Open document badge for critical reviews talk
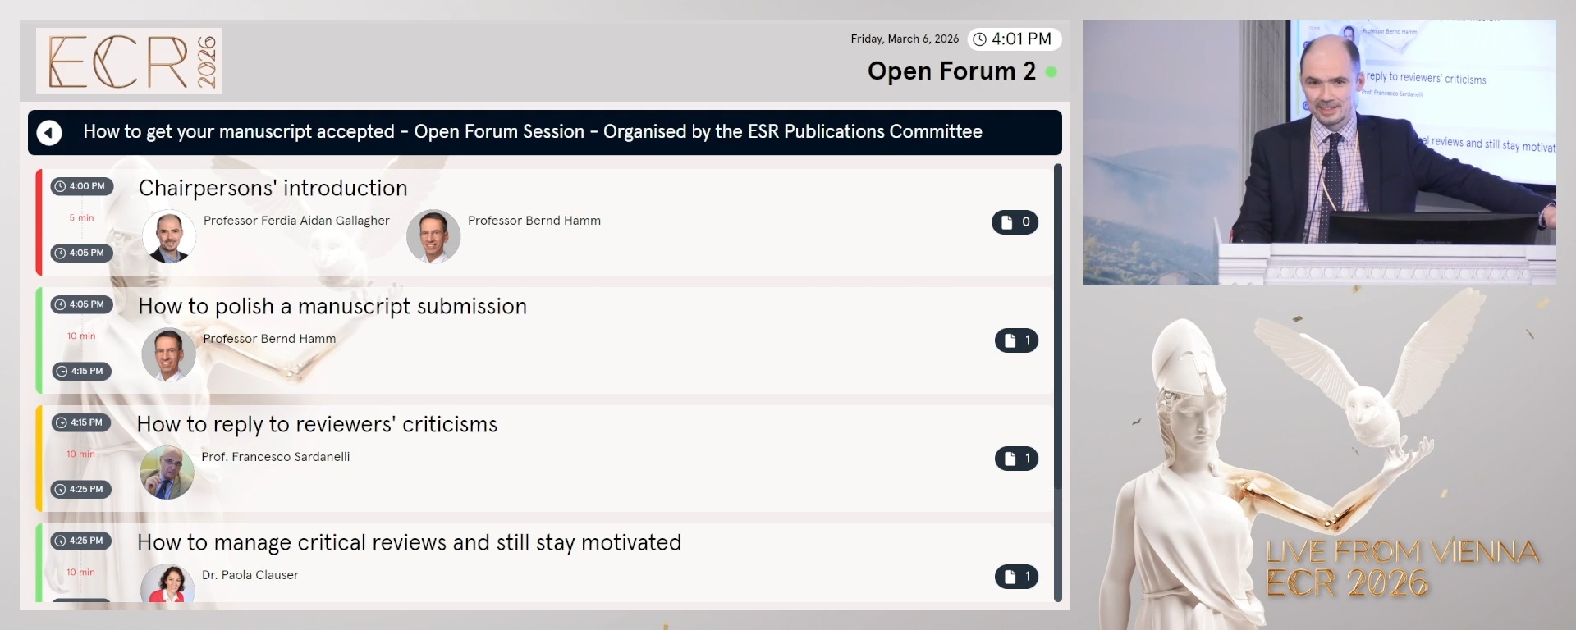1576x630 pixels. (1016, 577)
